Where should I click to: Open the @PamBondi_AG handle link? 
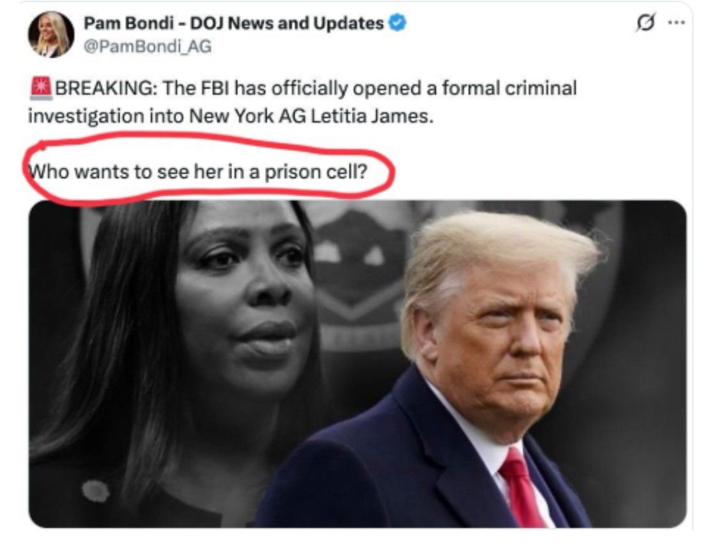pos(147,46)
